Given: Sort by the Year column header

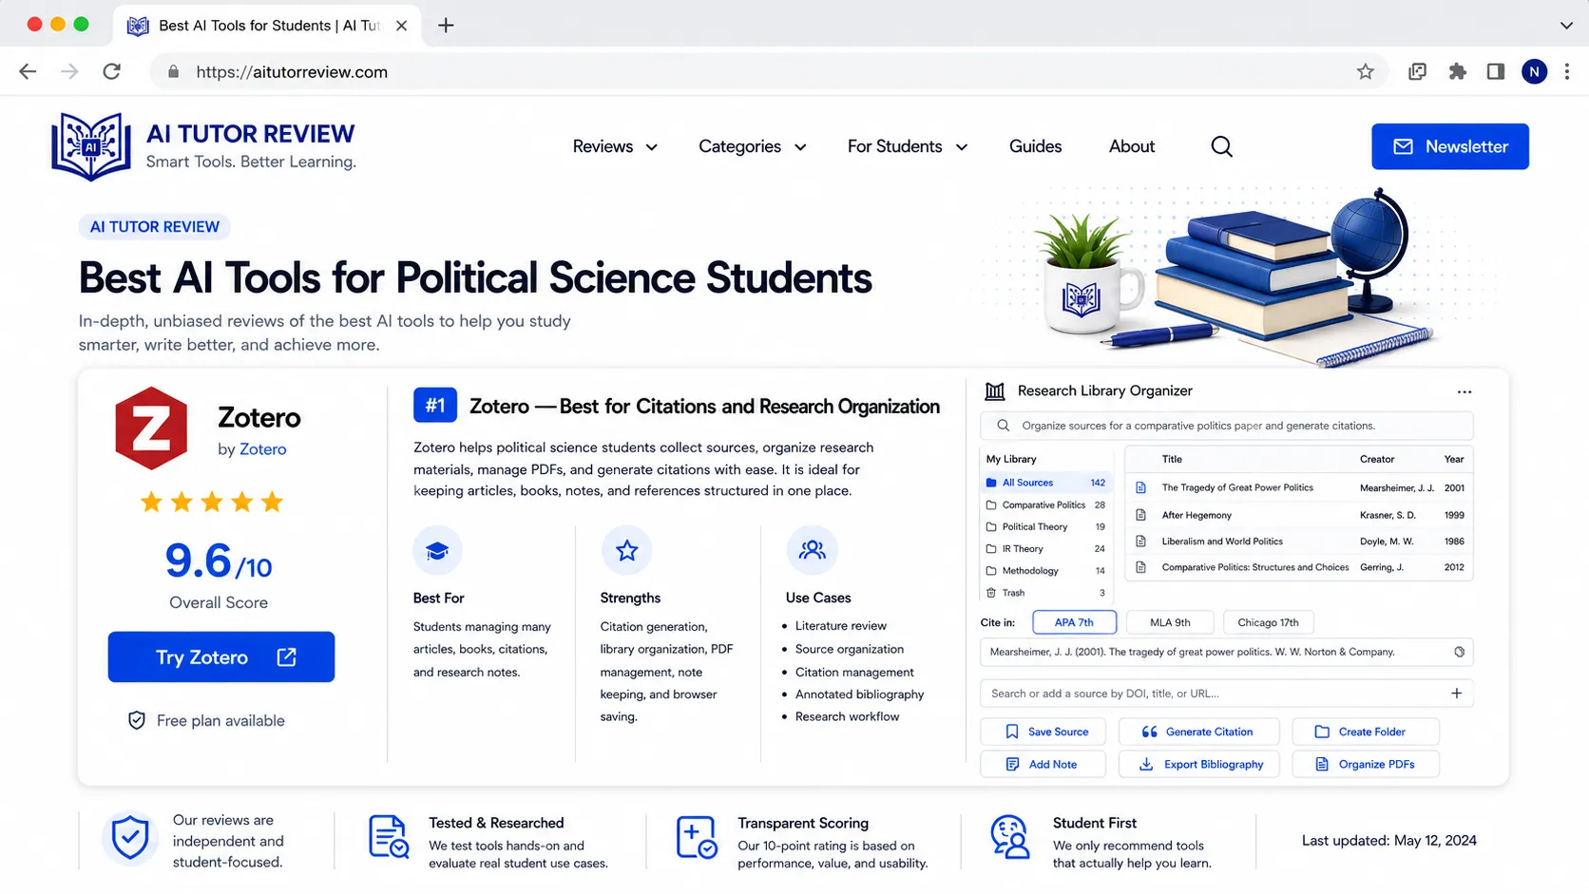Looking at the screenshot, I should (x=1454, y=459).
